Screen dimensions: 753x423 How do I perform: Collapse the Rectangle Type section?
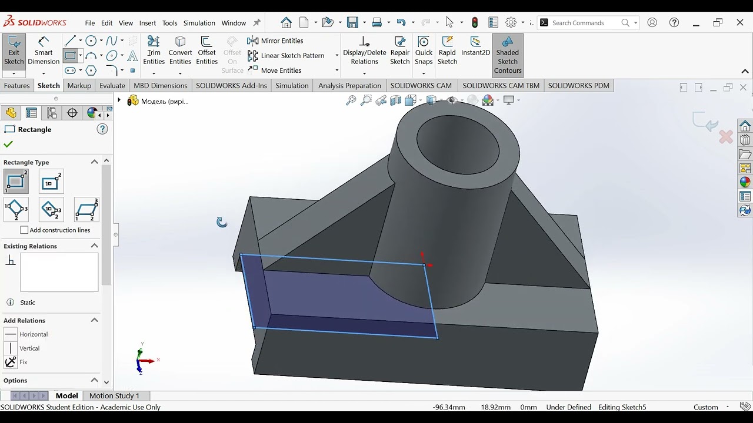point(94,162)
